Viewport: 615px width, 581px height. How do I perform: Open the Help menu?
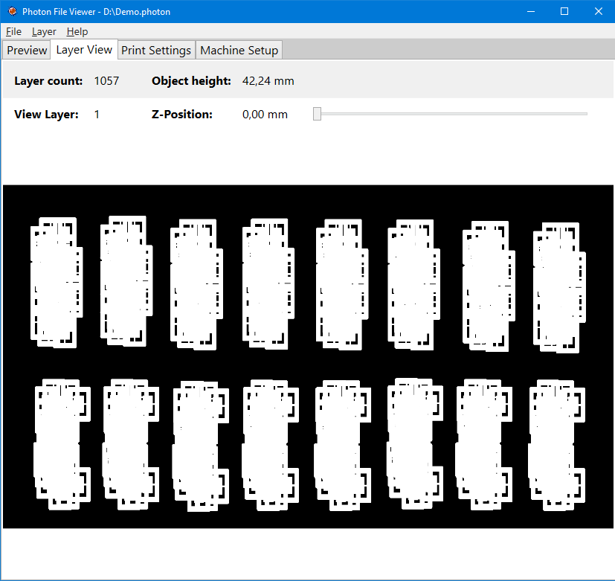pos(77,31)
